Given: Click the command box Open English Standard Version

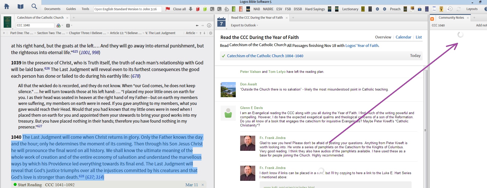Looking at the screenshot, I should click(128, 9).
